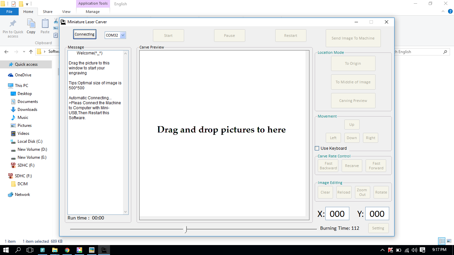Click the volume speaker icon in system tray

click(414, 250)
